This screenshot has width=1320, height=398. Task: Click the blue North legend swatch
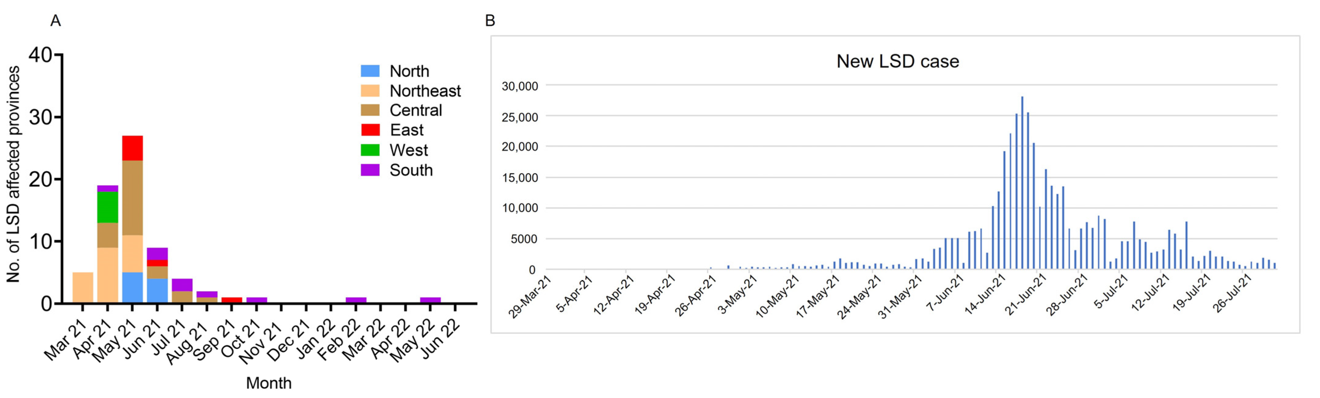370,71
